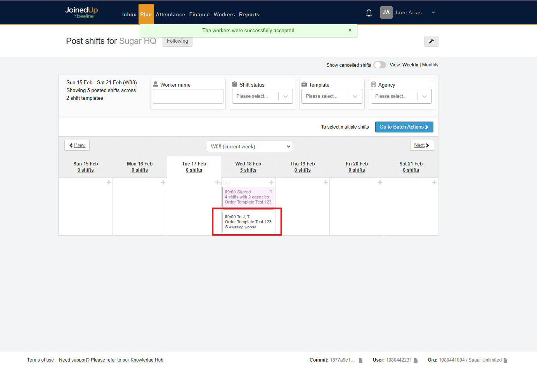Dismiss the success notification banner
This screenshot has height=367, width=537.
click(350, 30)
